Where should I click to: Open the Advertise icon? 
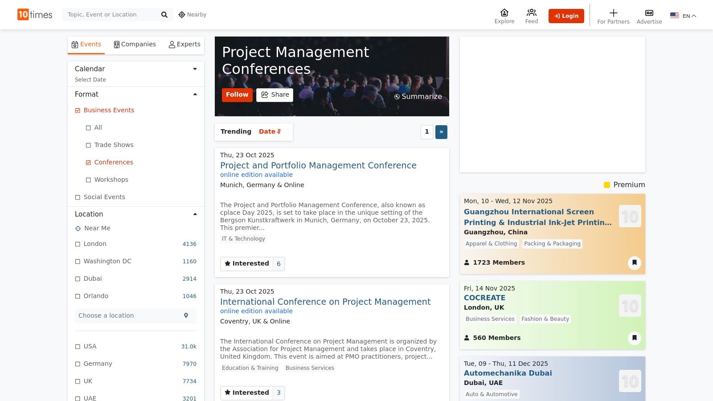(x=649, y=13)
